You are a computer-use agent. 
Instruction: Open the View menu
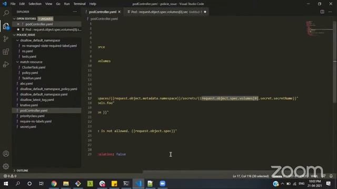[x=49, y=4]
